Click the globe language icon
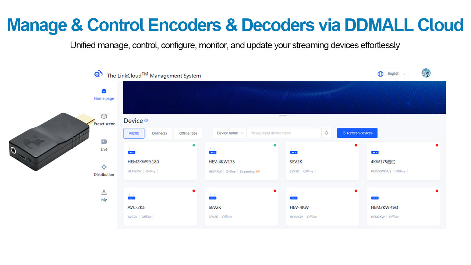The width and height of the screenshot is (471, 265). click(380, 74)
